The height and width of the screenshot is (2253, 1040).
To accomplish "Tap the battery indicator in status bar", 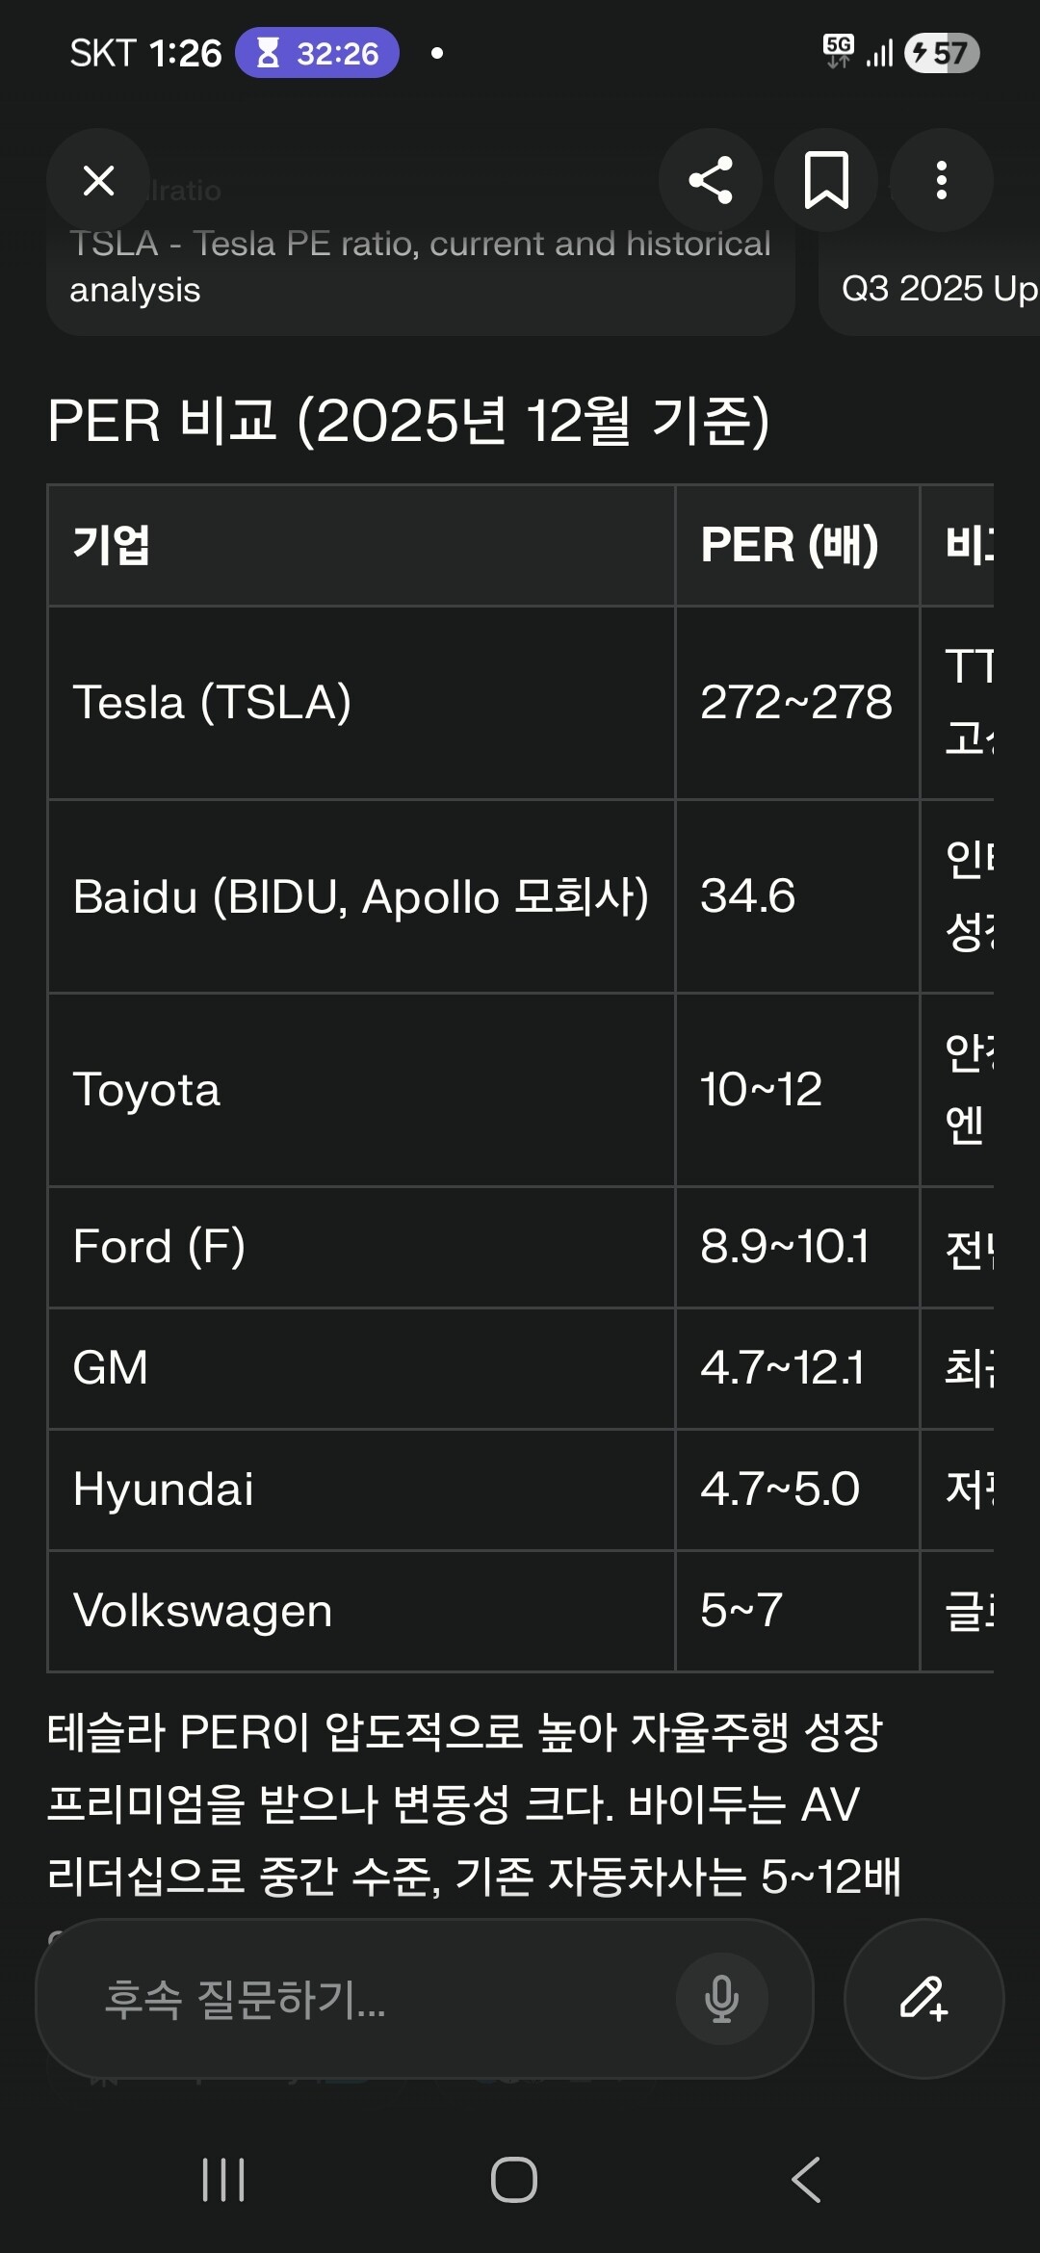I will tap(943, 53).
